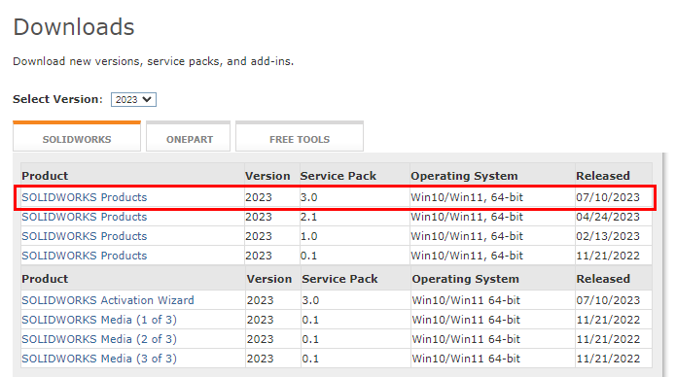Open SOLIDWORKS Products link for Service Pack 3.0

pos(84,197)
